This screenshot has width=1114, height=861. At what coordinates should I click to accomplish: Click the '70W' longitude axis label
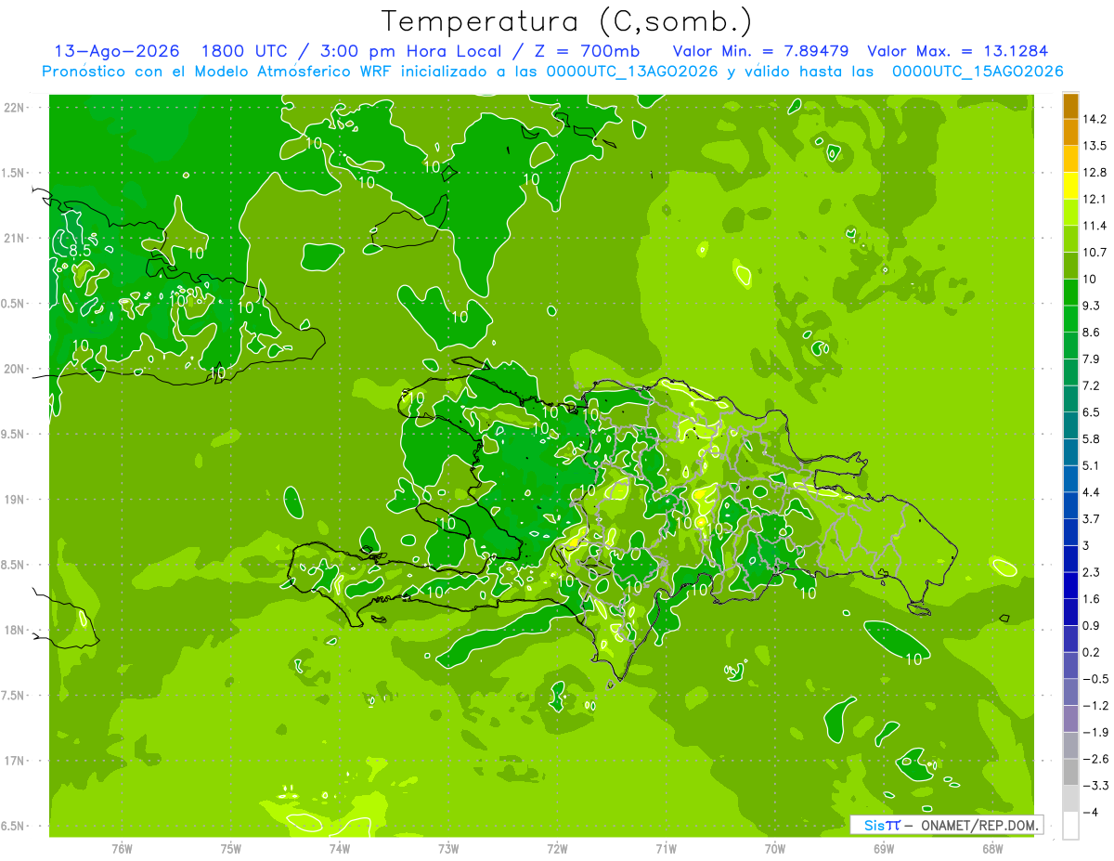775,848
